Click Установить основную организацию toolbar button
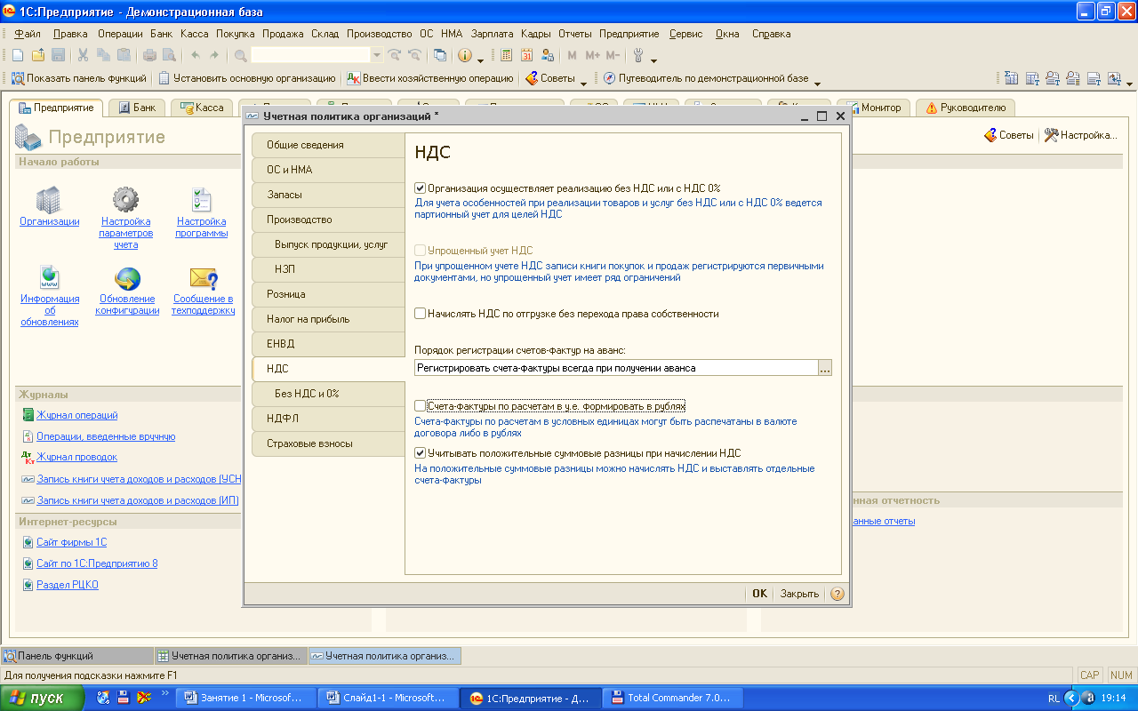Screen dimensions: 1138x711 (247, 78)
